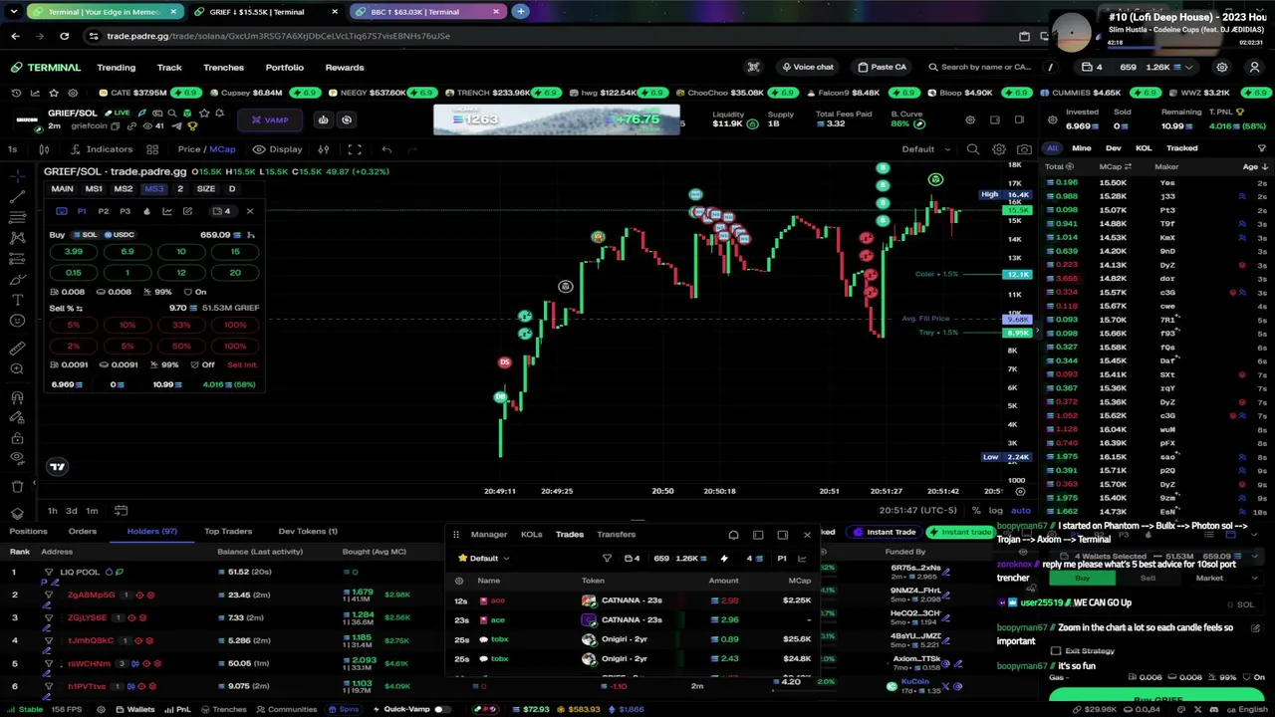1275x717 pixels.
Task: Open the Trenches page
Action: click(223, 67)
